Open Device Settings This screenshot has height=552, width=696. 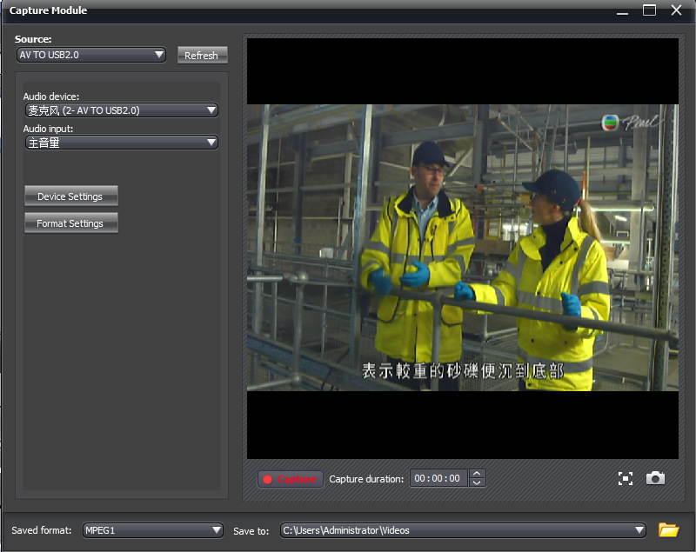coord(70,196)
